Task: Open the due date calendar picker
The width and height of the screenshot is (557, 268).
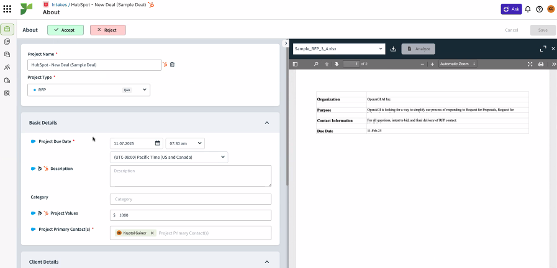Action: (x=157, y=143)
